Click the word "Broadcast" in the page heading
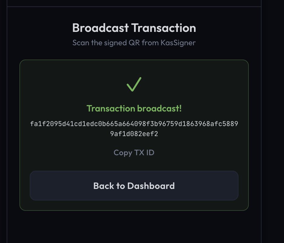284x243 pixels. 100,28
